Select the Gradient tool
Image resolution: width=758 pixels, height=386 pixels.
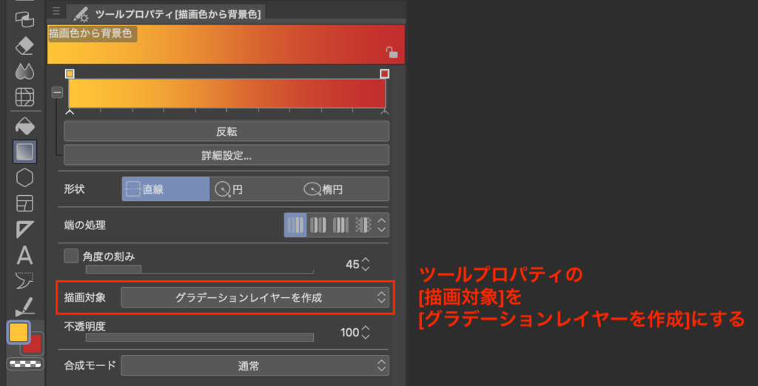point(24,152)
